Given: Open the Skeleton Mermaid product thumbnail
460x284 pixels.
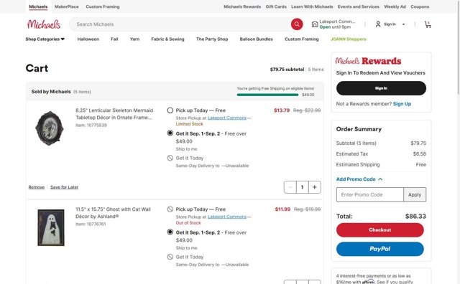Looking at the screenshot, I should [50, 128].
